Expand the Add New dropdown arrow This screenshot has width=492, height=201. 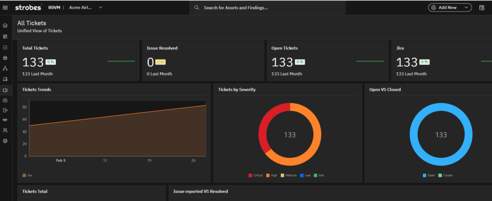click(466, 8)
